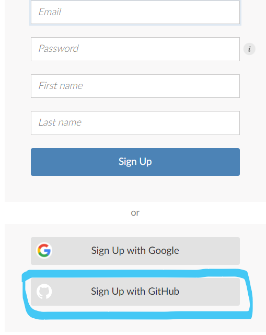This screenshot has width=266, height=335.
Task: Click the 'or' divider text
Action: point(135,213)
